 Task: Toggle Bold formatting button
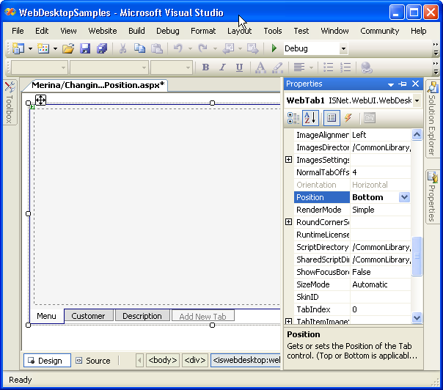[x=205, y=67]
